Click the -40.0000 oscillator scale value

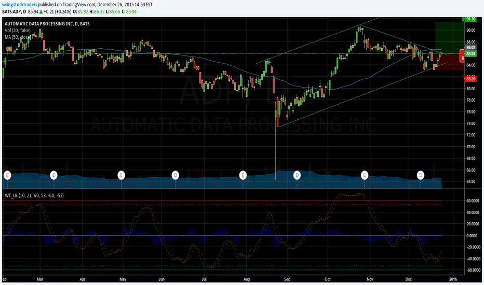click(473, 259)
